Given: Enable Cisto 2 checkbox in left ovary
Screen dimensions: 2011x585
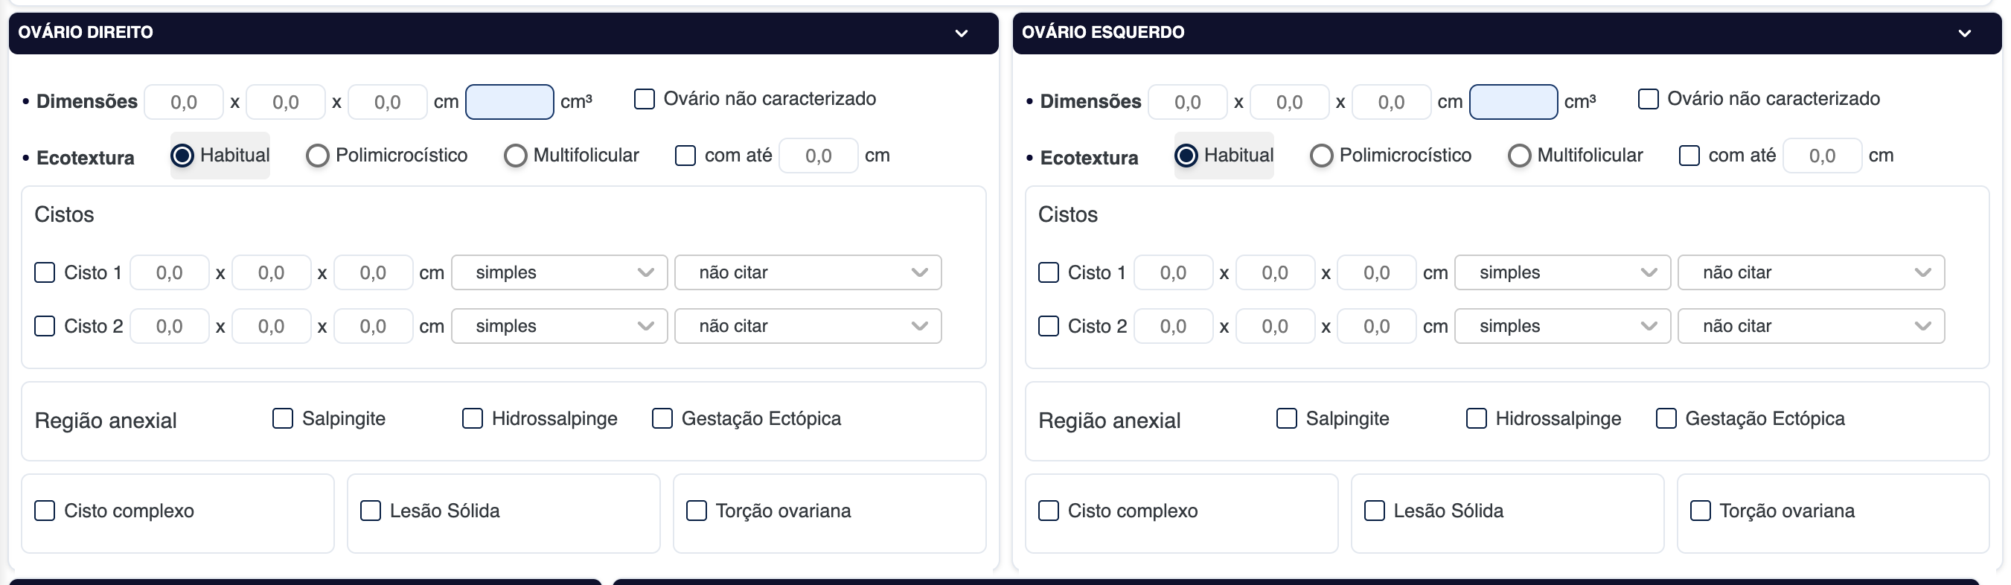Looking at the screenshot, I should pos(1049,326).
